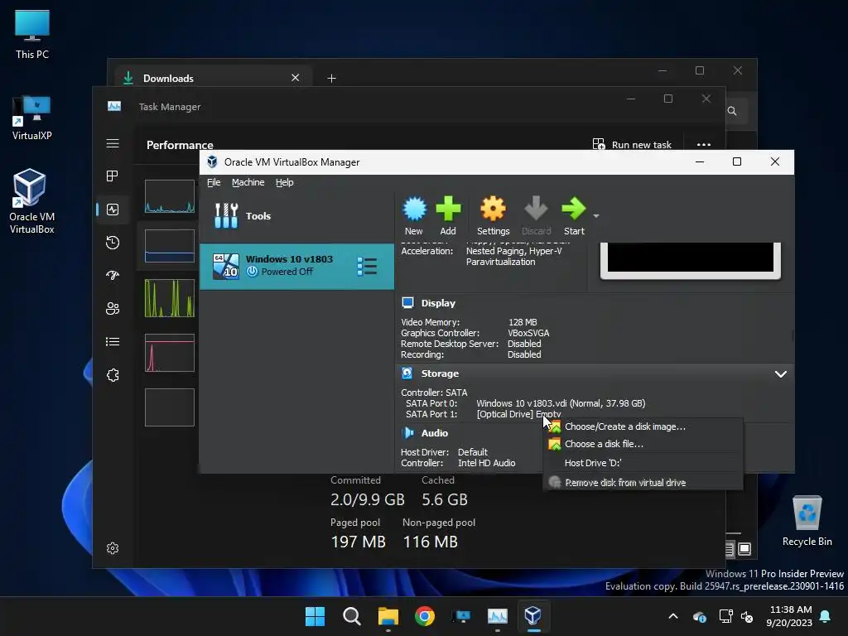Image resolution: width=848 pixels, height=636 pixels.
Task: Click Run new task in Task Manager
Action: pyautogui.click(x=632, y=144)
